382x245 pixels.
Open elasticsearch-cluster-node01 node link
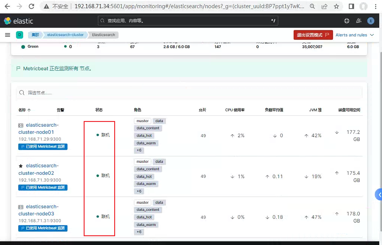(38, 129)
